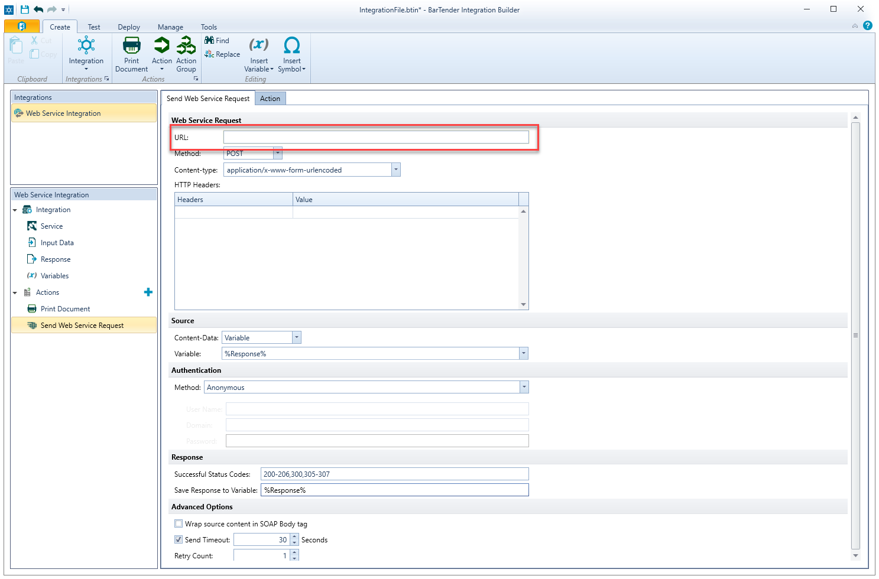Open the BarTender file menu button
This screenshot has height=579, width=879.
click(x=22, y=26)
